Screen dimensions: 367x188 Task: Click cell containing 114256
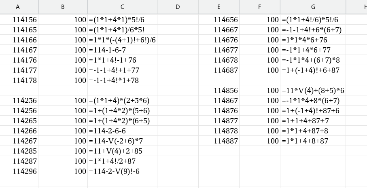(x=19, y=111)
